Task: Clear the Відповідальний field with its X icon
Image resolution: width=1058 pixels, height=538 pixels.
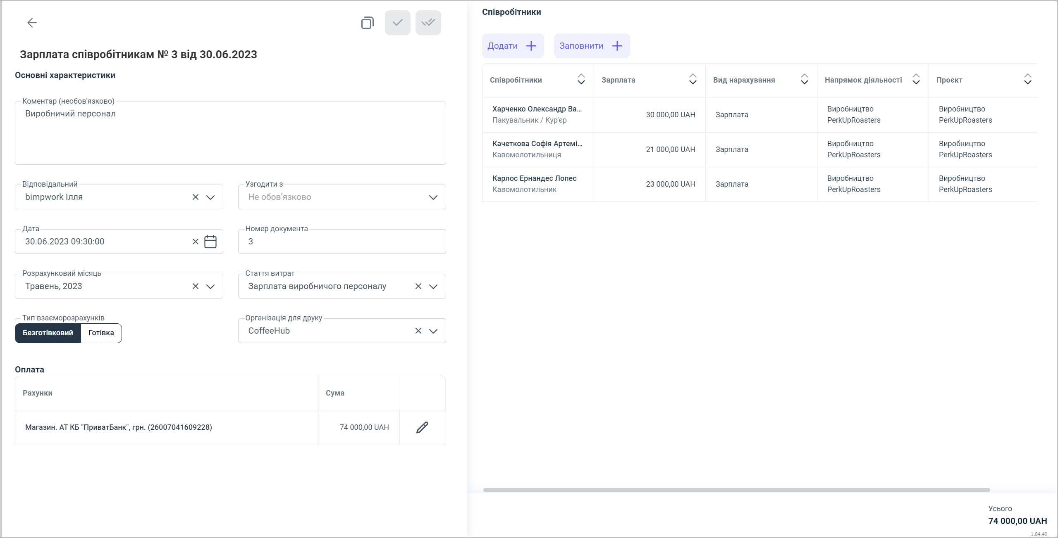Action: tap(196, 197)
